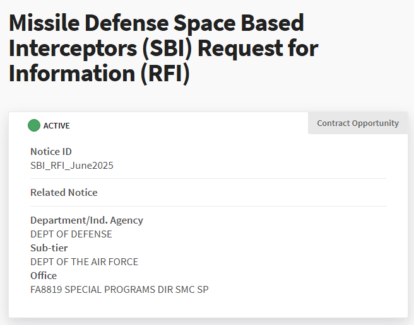Click the word Interceptors in the title
The image size is (414, 325).
click(x=73, y=48)
